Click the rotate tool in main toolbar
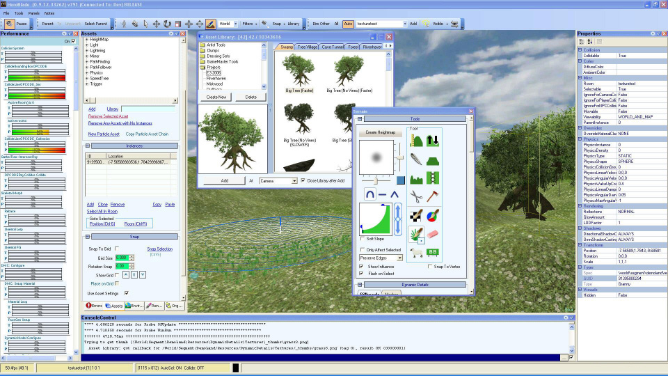The image size is (668, 376). coord(166,24)
